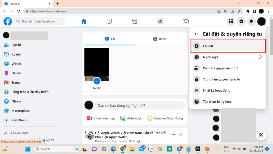Open the Marketplace storefront tab icon

click(135, 21)
